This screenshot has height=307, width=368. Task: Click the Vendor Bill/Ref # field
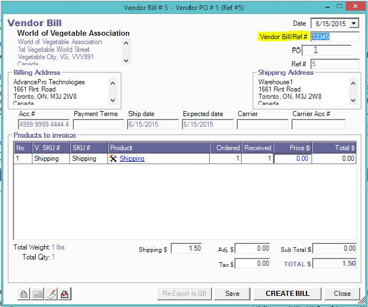[334, 37]
